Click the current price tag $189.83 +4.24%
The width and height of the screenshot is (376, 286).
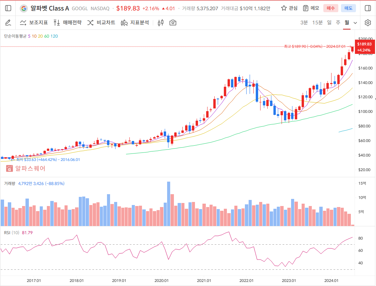364,47
